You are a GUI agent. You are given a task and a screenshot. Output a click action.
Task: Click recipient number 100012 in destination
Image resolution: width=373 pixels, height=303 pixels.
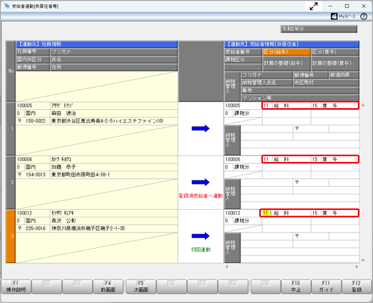(x=233, y=213)
